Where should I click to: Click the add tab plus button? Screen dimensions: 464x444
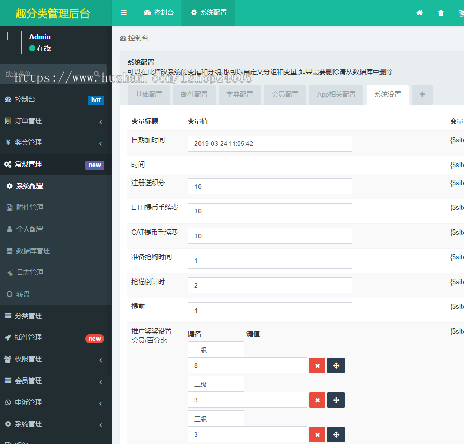click(x=422, y=95)
